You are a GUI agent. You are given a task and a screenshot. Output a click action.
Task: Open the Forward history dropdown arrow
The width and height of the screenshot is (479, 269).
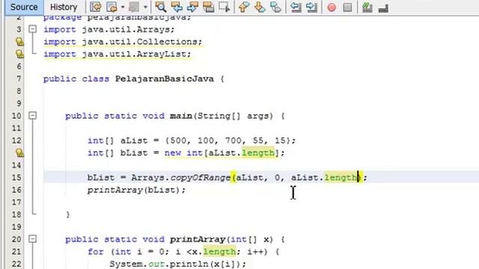pos(145,7)
